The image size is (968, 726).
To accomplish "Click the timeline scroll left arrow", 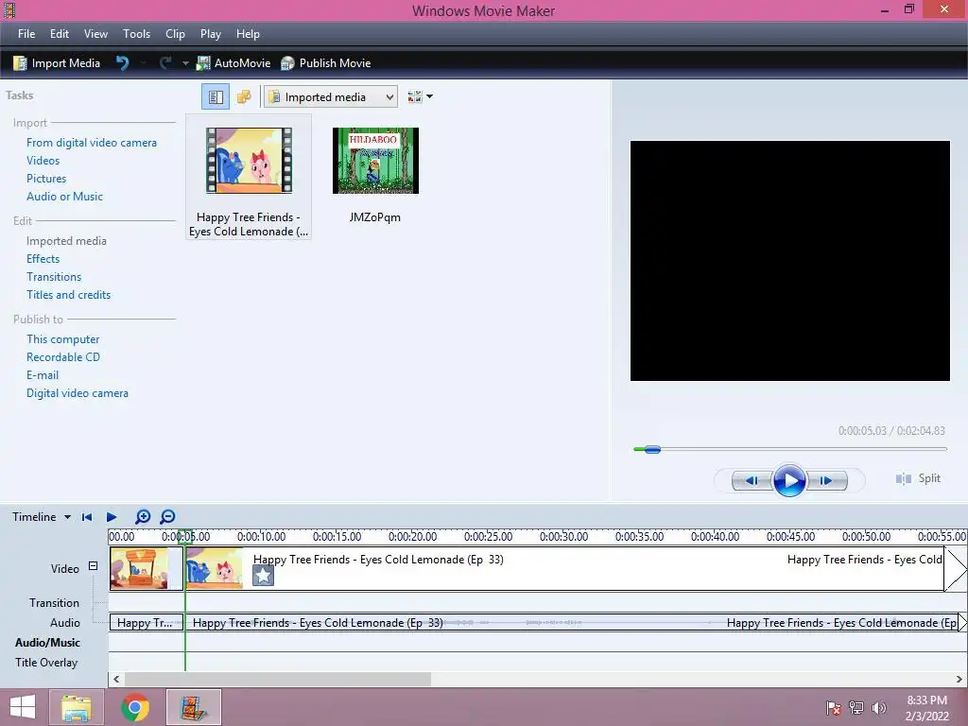I will [x=116, y=679].
